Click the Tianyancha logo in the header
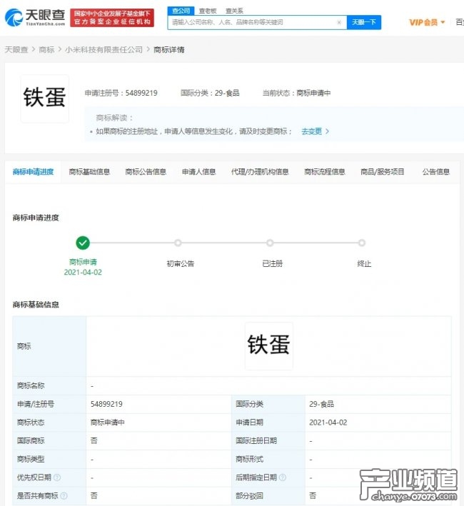464x506 pixels. pos(35,18)
